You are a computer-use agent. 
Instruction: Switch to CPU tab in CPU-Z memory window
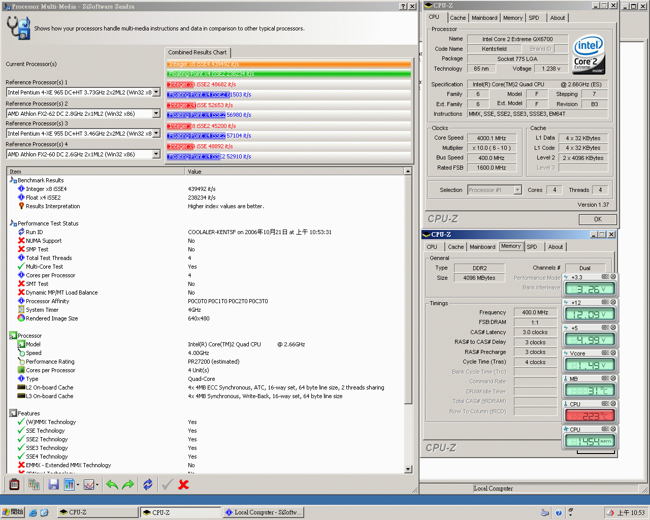[432, 247]
